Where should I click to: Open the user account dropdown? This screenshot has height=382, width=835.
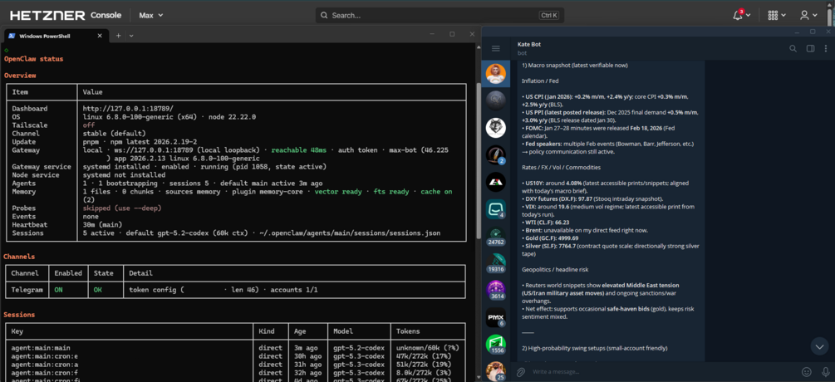coord(808,16)
